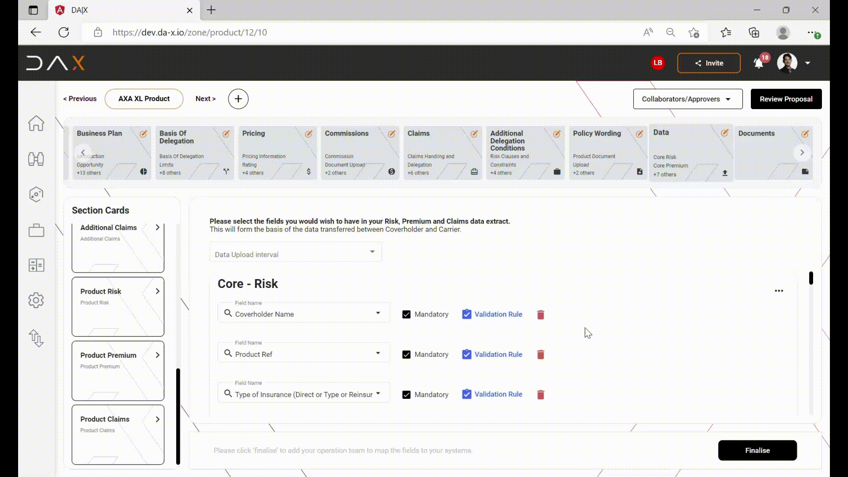Click Review Proposal button

coord(786,98)
